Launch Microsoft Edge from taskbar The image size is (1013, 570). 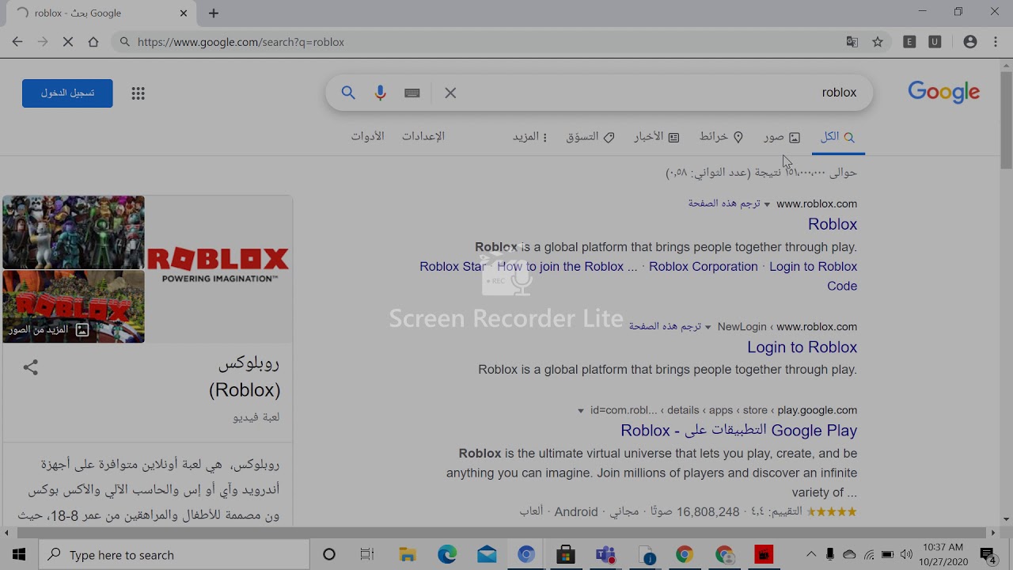(447, 554)
